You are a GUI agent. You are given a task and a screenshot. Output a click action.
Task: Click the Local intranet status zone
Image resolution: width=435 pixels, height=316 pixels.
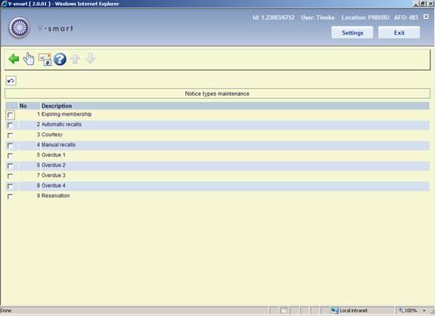pos(350,311)
